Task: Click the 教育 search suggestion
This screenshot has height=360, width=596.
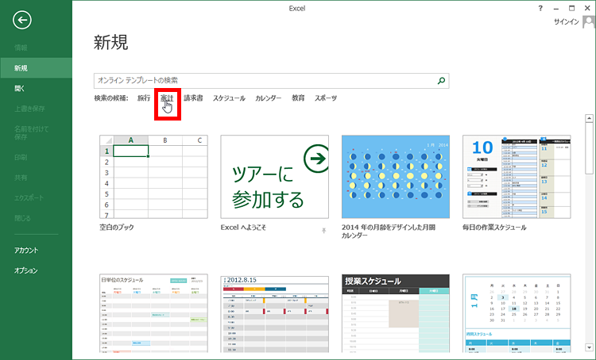Action: pyautogui.click(x=298, y=98)
